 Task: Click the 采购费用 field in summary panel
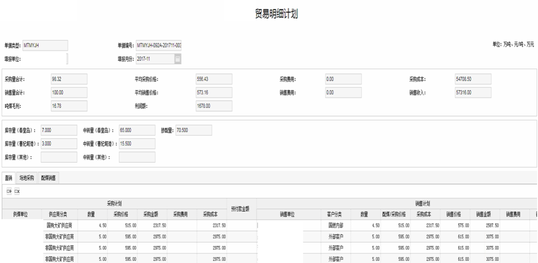tap(343, 79)
